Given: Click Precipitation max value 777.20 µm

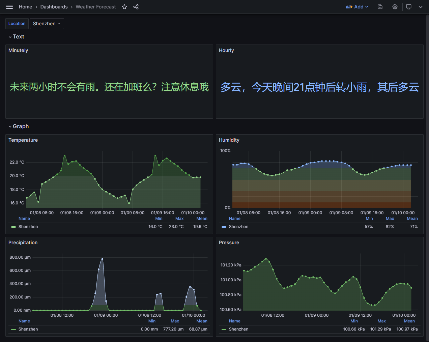Looking at the screenshot, I should [x=173, y=329].
